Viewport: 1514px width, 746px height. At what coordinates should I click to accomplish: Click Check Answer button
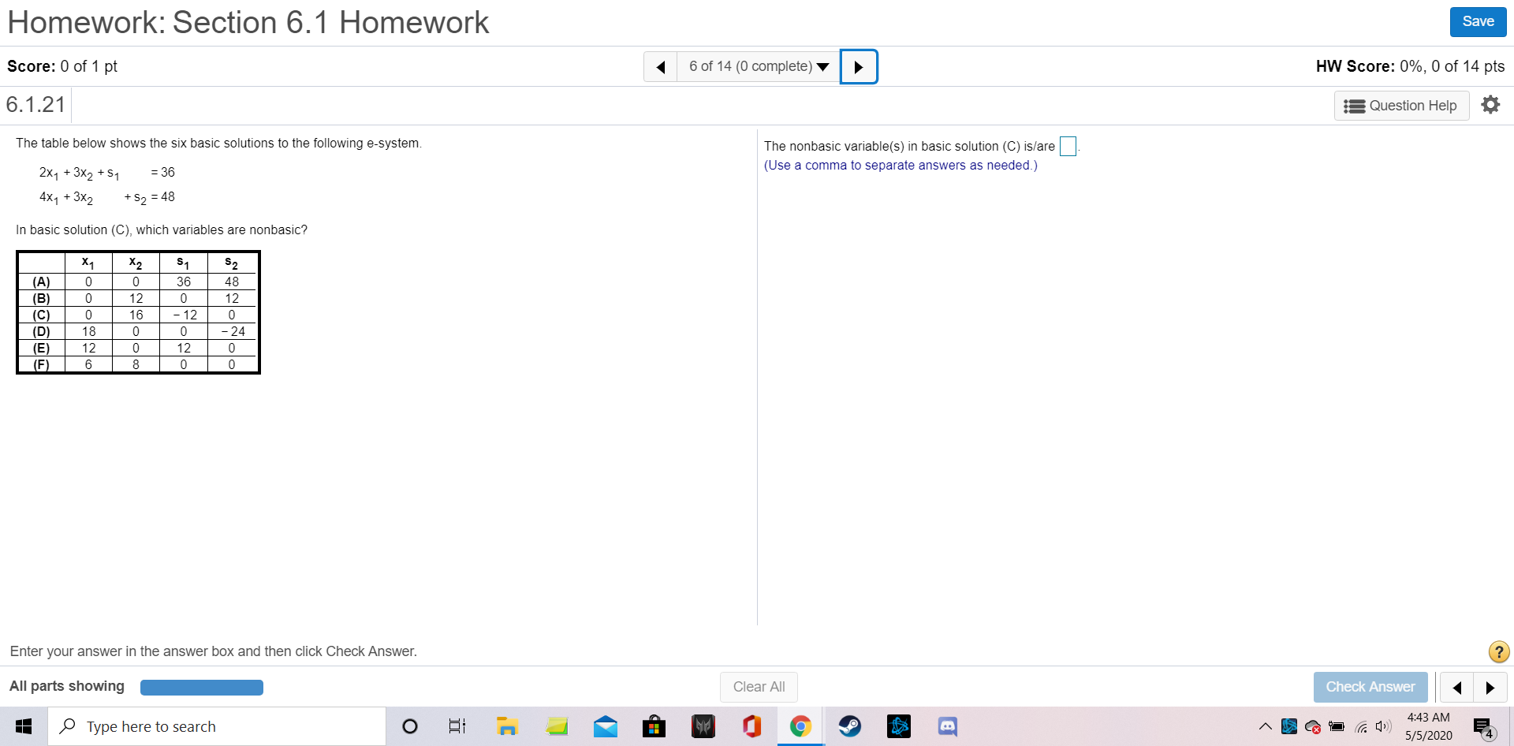tap(1370, 687)
